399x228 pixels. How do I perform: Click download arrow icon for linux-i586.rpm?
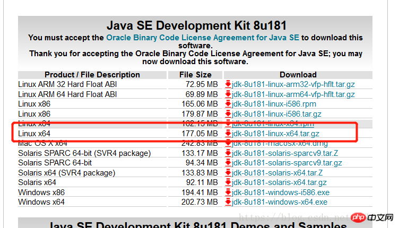pos(228,104)
